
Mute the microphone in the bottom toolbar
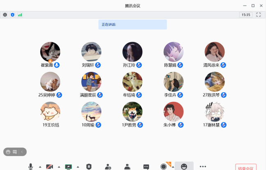(30, 166)
